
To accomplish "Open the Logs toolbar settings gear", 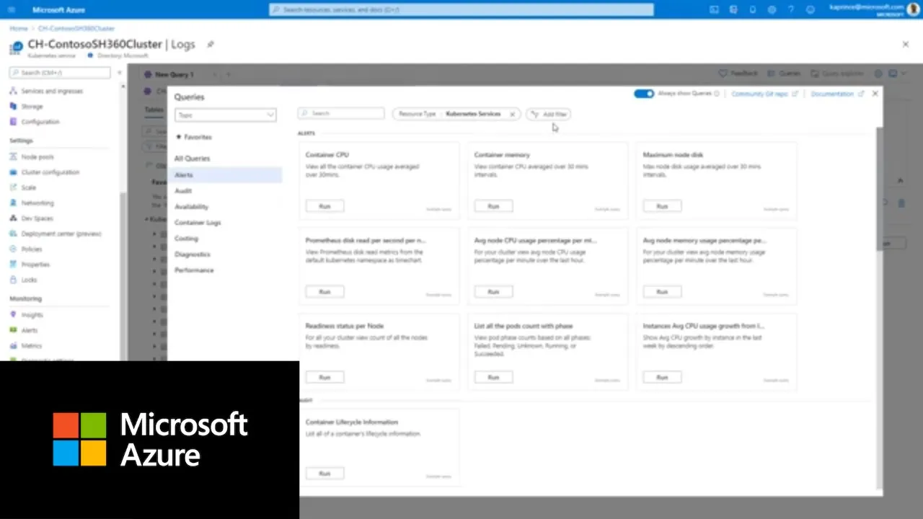I will [x=878, y=74].
